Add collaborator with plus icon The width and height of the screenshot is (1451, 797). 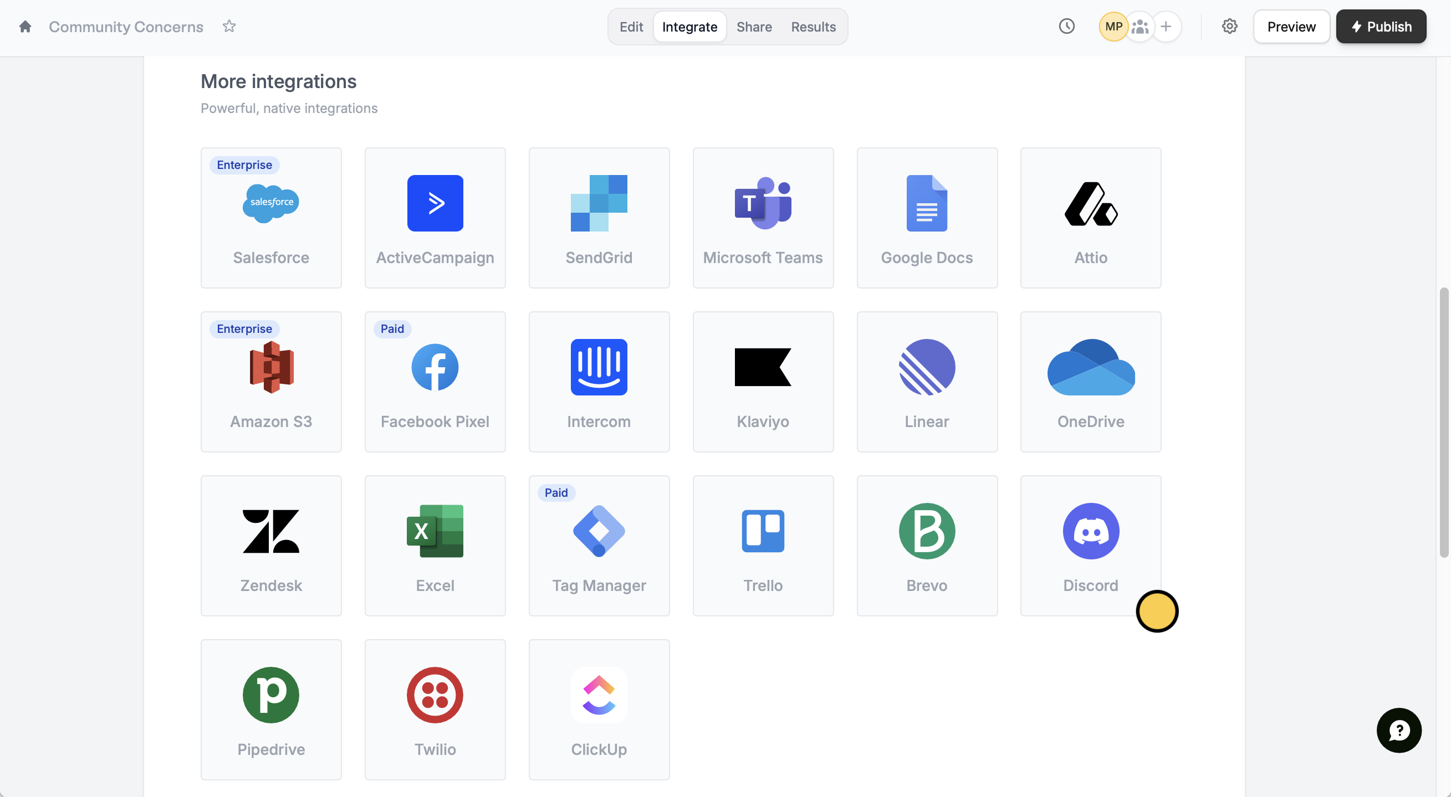coord(1166,27)
